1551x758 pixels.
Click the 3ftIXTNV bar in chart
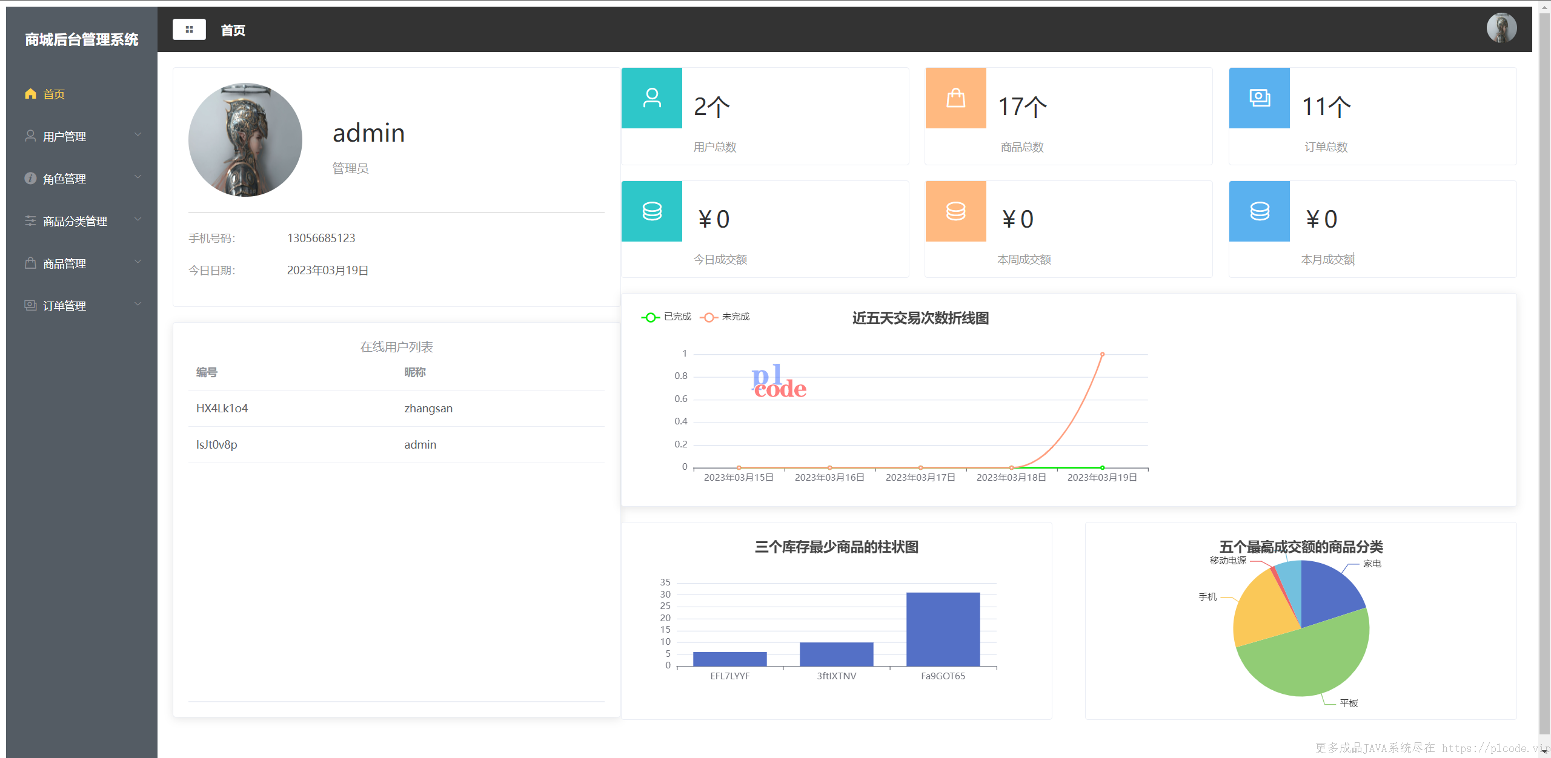click(x=837, y=654)
